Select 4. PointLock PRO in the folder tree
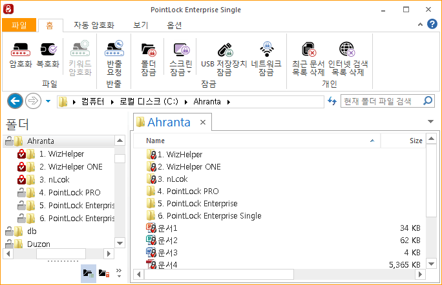This screenshot has height=285, width=442. coord(70,192)
